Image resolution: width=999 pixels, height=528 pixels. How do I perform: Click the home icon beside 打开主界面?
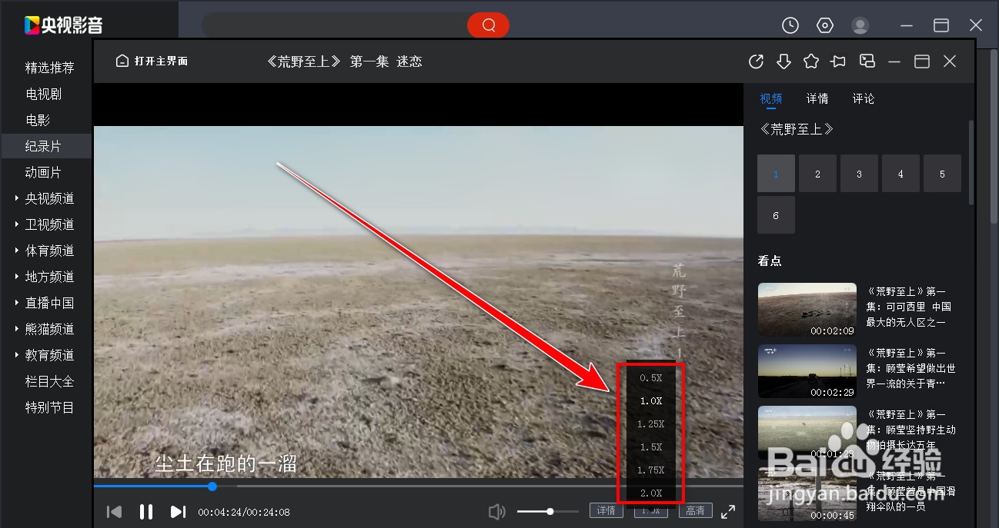click(x=122, y=61)
